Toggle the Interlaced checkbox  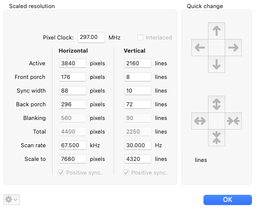click(140, 37)
